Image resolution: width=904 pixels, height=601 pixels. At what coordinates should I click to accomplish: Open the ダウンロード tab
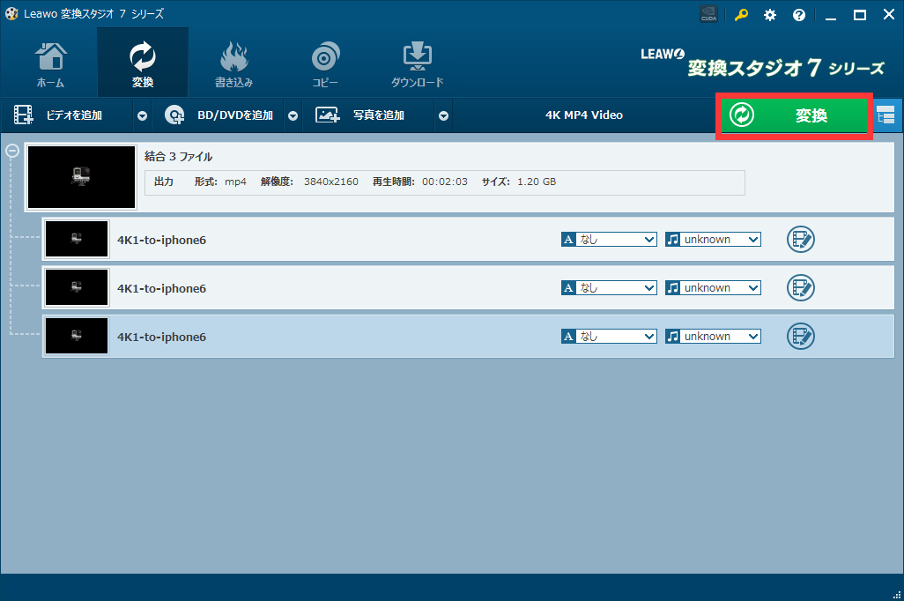[x=417, y=64]
